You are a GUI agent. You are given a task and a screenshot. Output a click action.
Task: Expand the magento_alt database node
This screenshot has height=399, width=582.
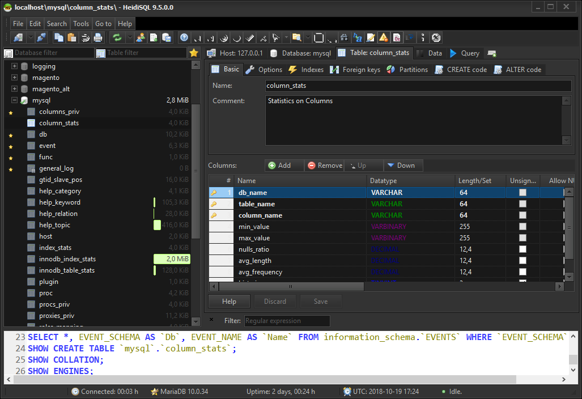pyautogui.click(x=14, y=89)
